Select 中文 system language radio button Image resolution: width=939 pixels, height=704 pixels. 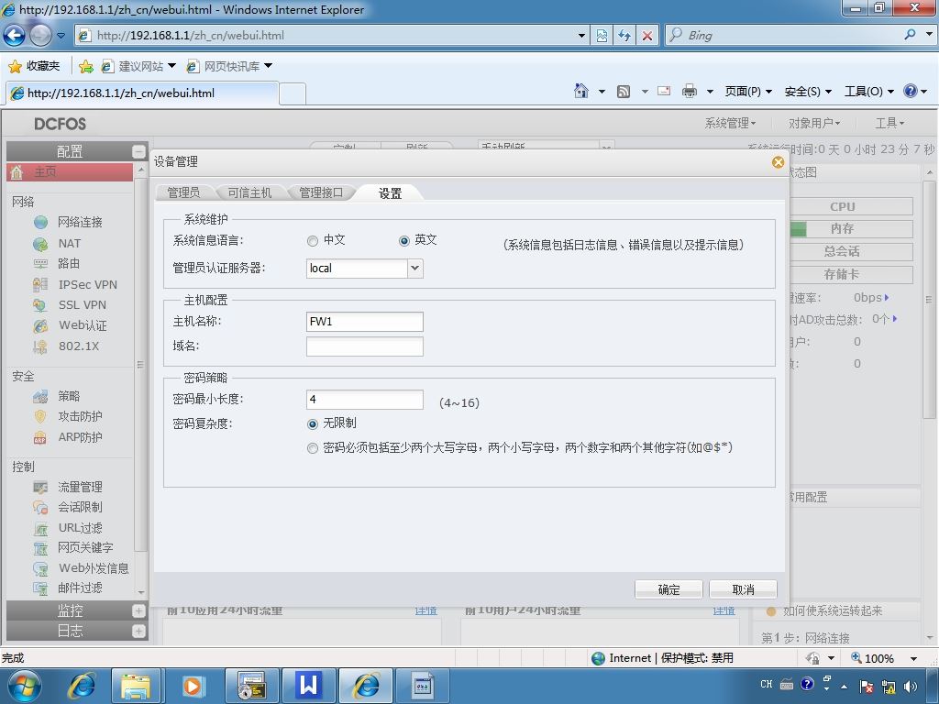tap(312, 241)
